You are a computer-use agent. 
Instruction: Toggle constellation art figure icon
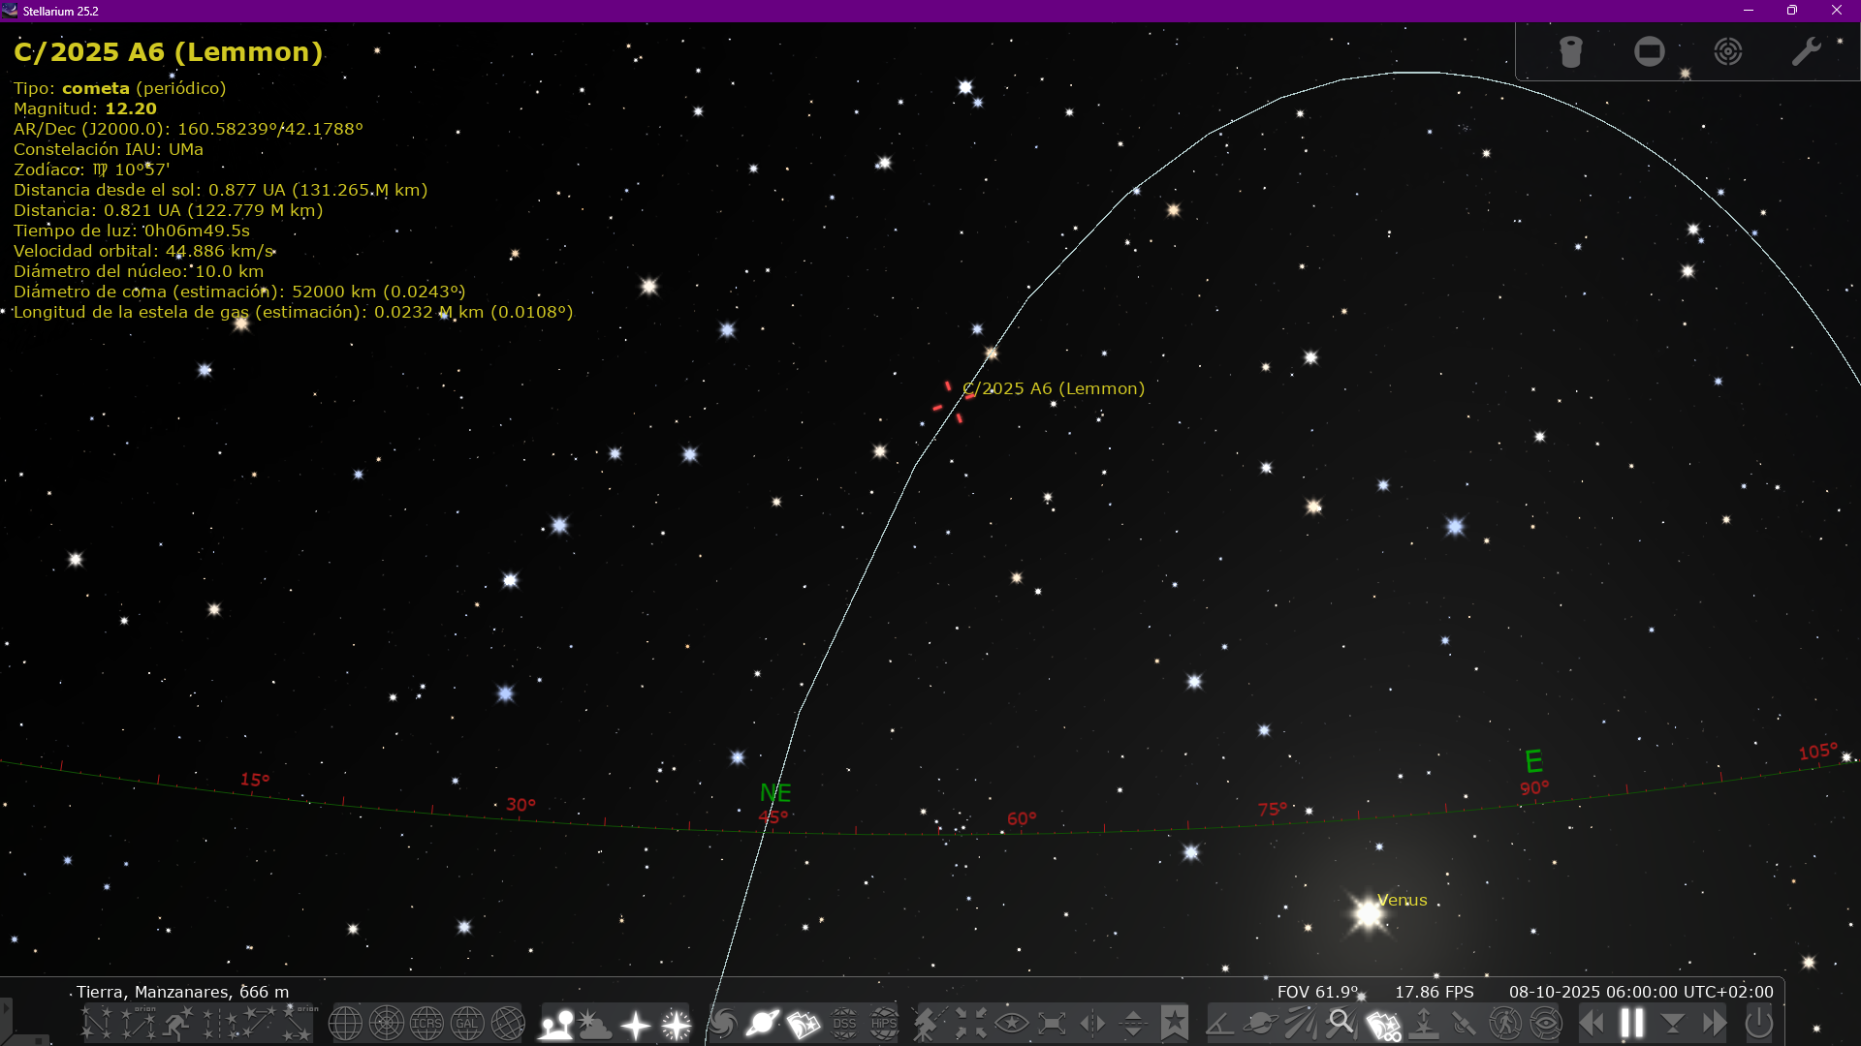pos(177,1023)
